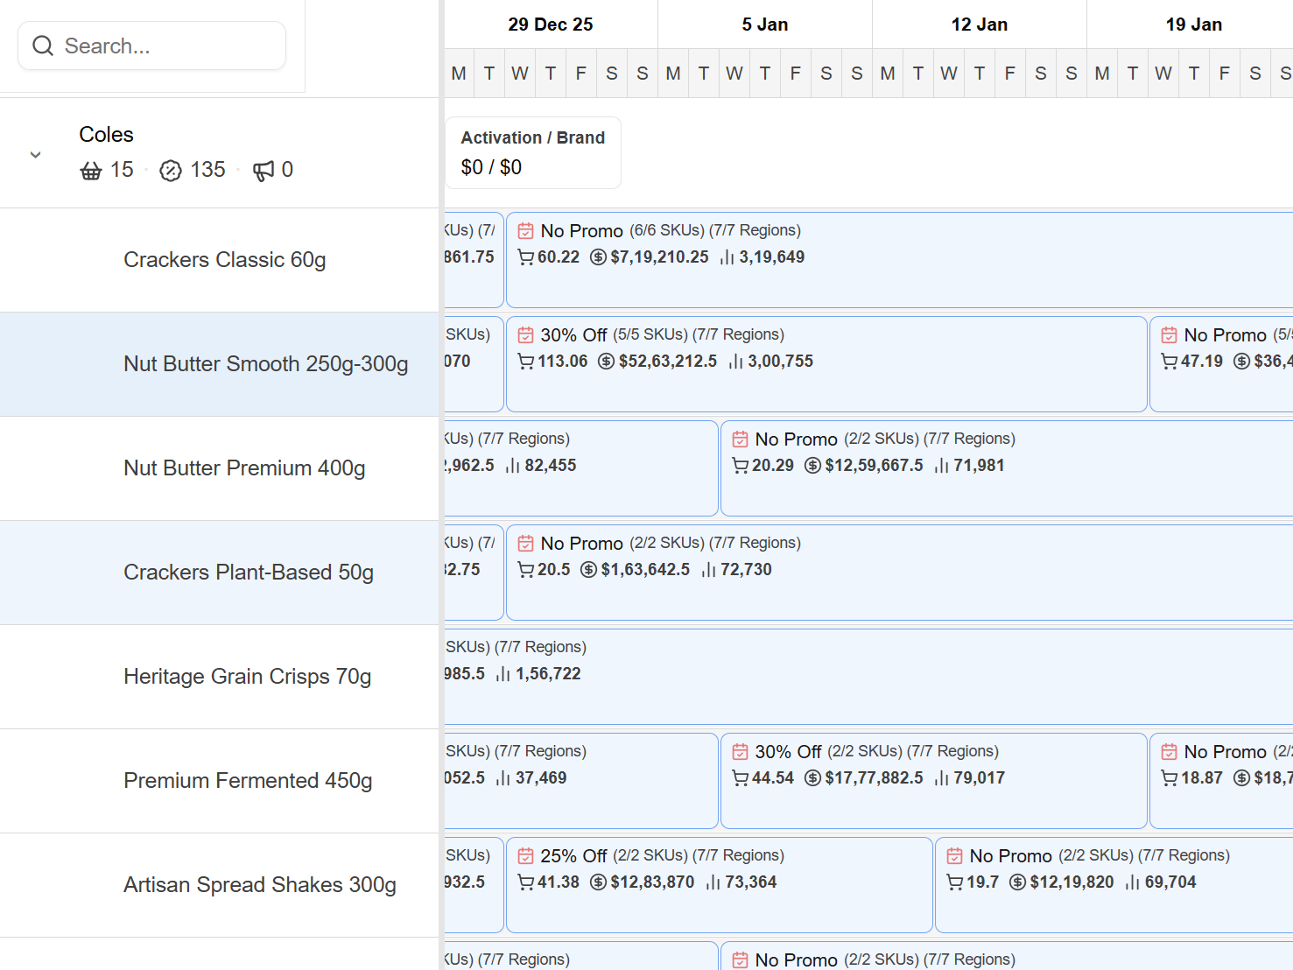Open Artisan Spread Shakes 25% Off block

pyautogui.click(x=720, y=885)
